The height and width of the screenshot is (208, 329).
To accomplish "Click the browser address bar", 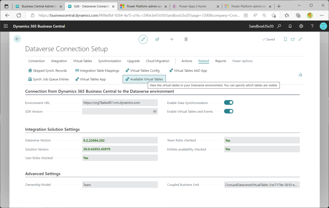I will (x=139, y=15).
